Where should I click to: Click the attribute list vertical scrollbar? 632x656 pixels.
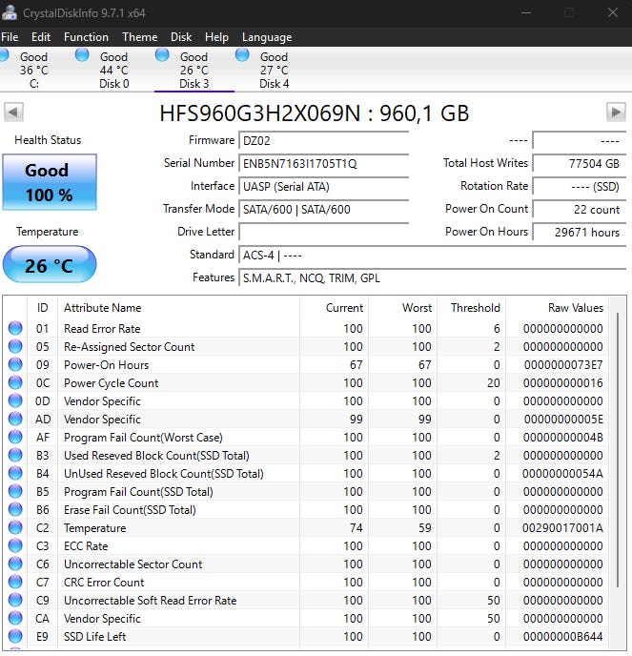(618, 450)
